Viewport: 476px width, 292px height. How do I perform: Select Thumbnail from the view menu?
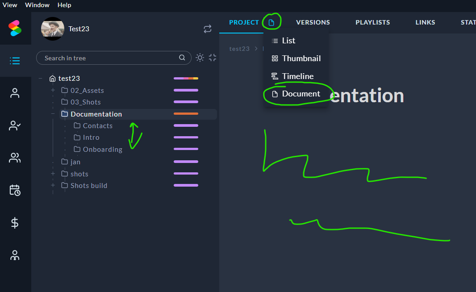pos(301,58)
